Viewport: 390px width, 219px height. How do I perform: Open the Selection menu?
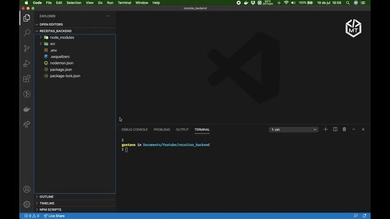coord(74,2)
